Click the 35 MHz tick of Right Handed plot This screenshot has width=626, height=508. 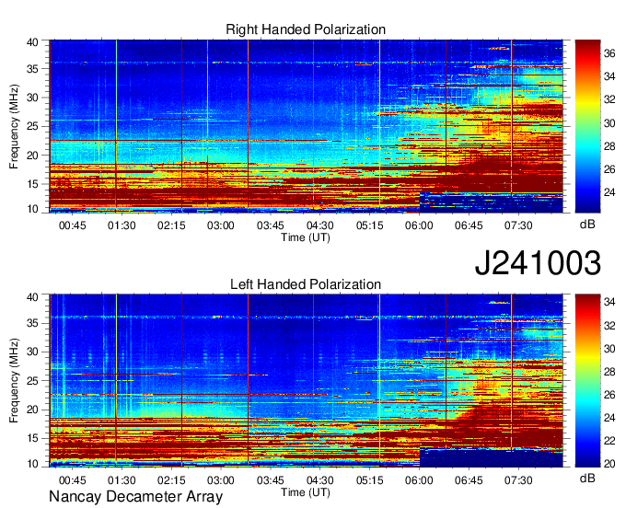point(32,69)
